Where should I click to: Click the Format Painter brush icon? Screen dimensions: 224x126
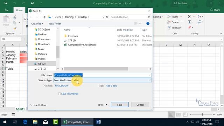15,28
